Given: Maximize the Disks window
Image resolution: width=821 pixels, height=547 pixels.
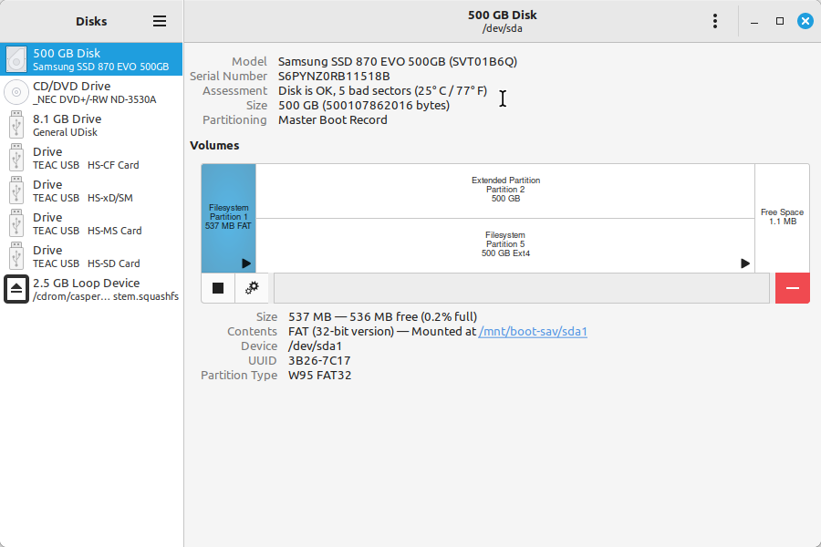Looking at the screenshot, I should coord(780,21).
